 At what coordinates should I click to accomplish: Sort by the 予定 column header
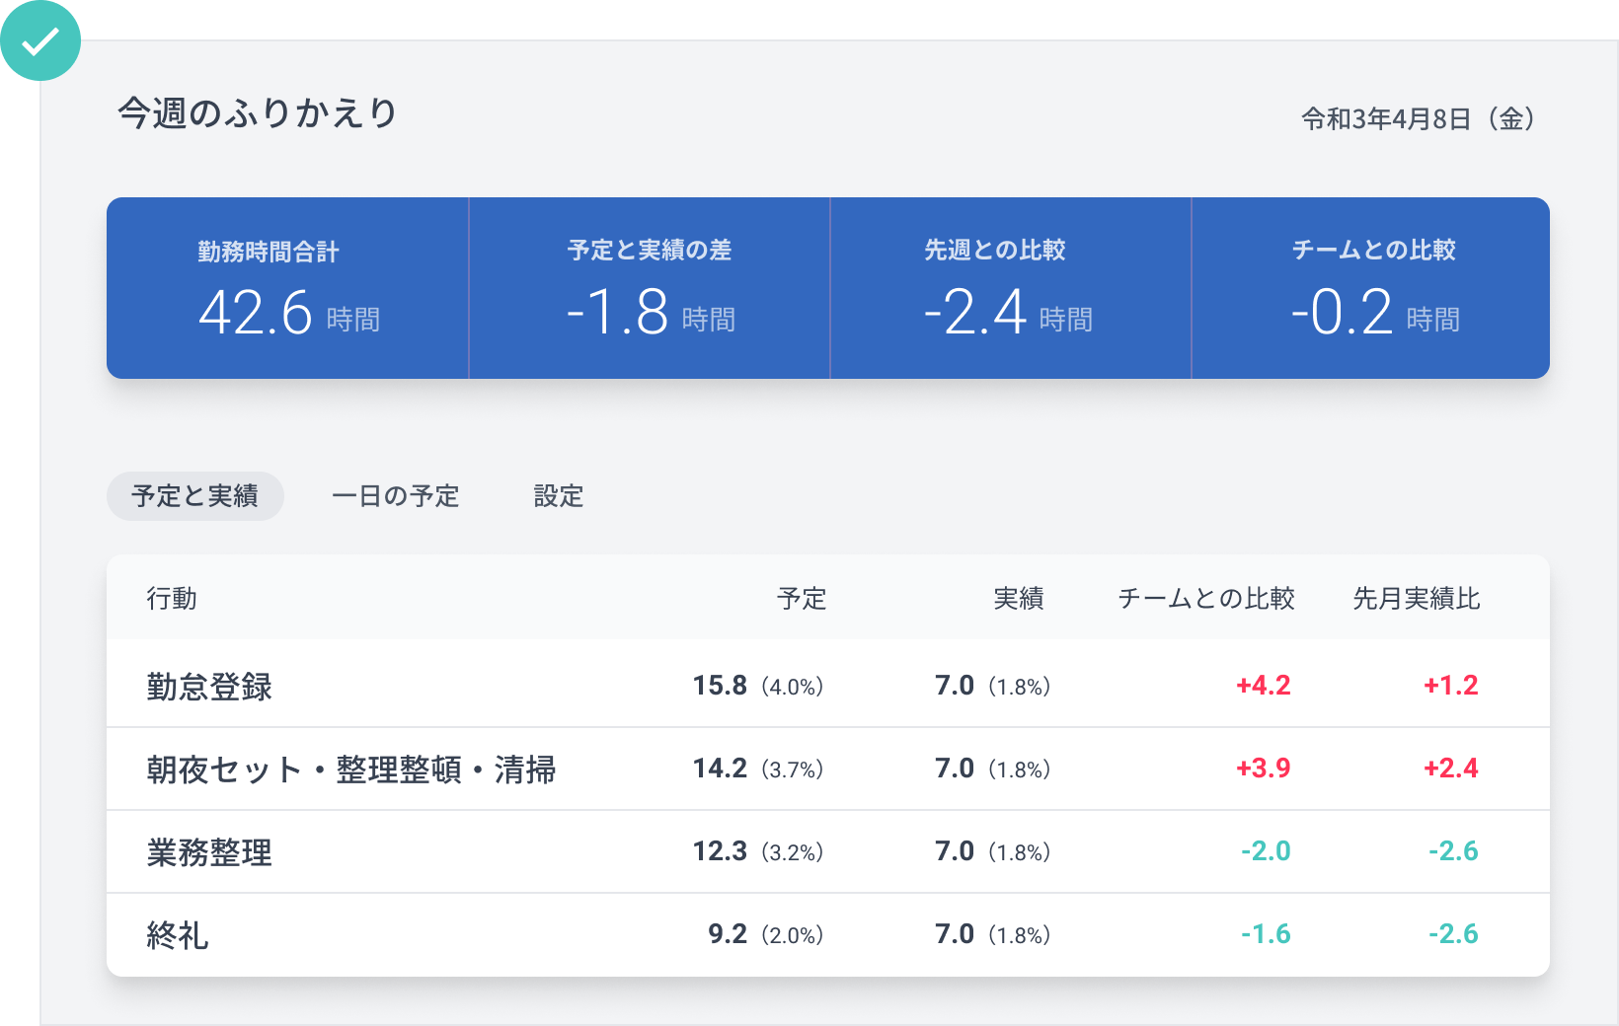pos(803,599)
